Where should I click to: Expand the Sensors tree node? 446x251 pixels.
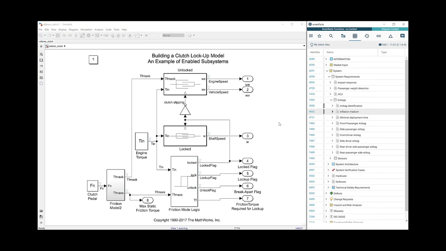330,158
